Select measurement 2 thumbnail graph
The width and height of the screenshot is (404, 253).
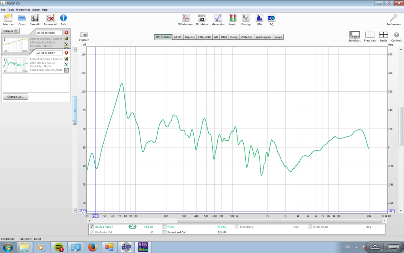point(15,65)
